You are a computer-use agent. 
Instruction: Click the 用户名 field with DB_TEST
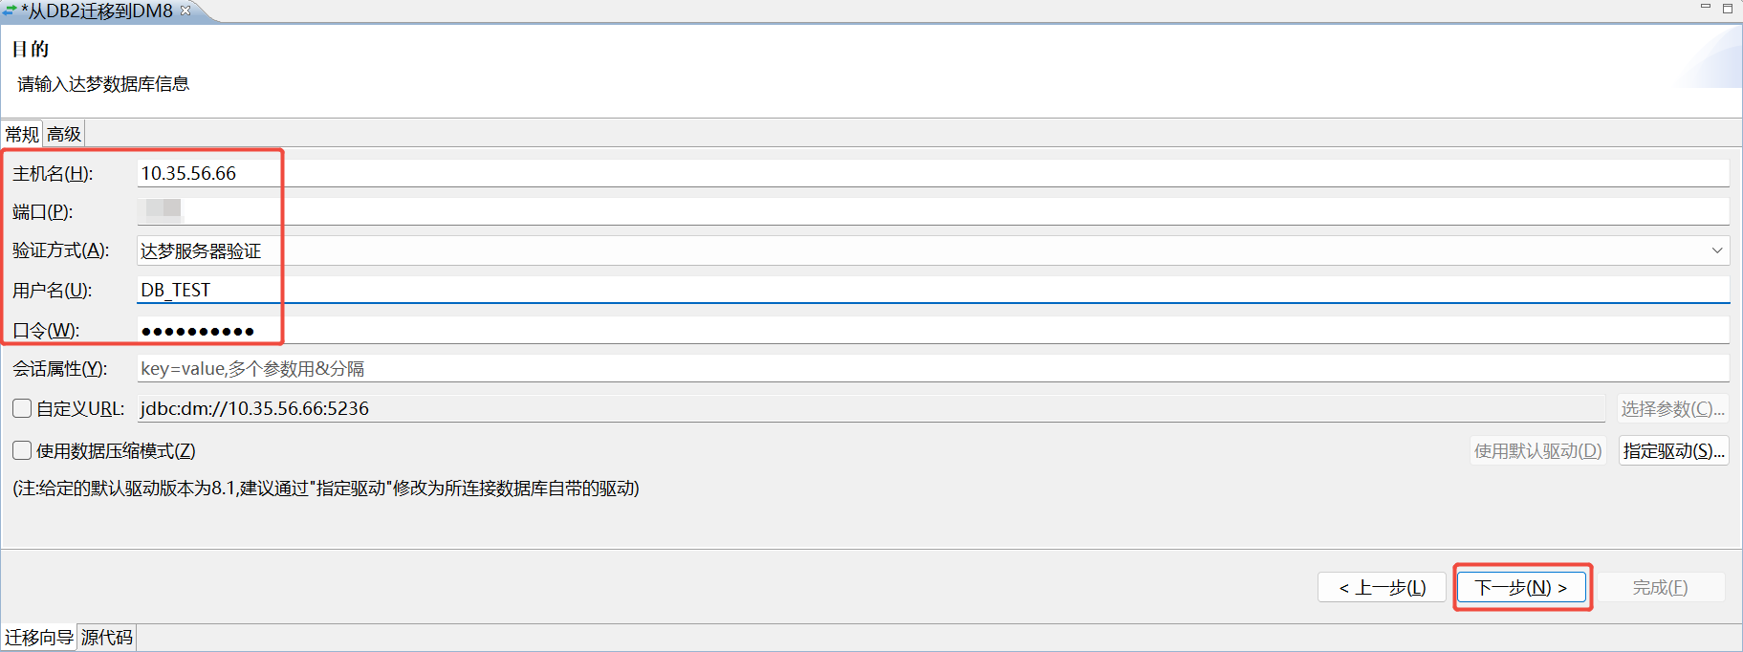click(x=932, y=290)
